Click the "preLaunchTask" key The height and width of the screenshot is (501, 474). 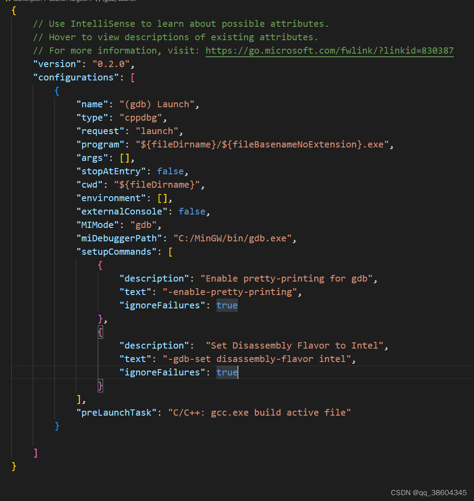pos(116,413)
